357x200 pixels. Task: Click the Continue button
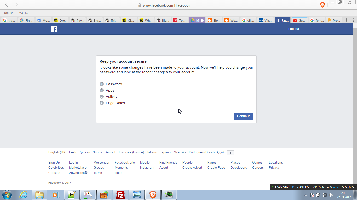244,116
